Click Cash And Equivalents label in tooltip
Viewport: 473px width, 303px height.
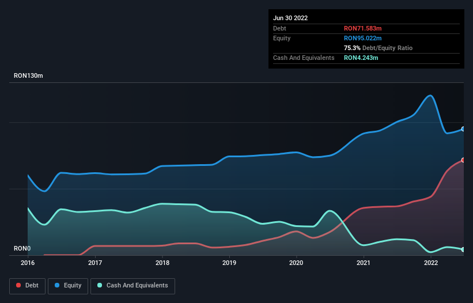(x=304, y=58)
